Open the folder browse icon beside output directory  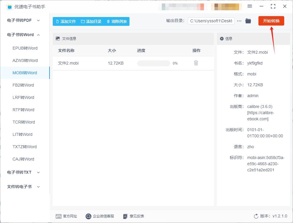(248, 21)
